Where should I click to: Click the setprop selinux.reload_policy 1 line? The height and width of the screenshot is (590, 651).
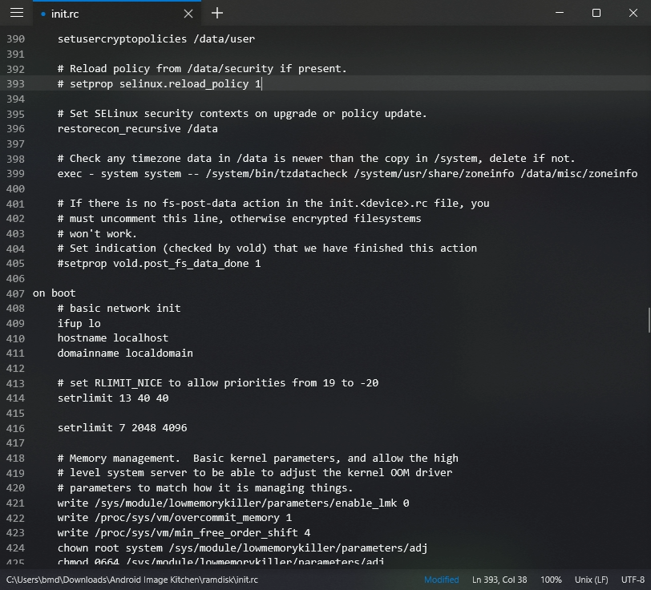pos(158,83)
